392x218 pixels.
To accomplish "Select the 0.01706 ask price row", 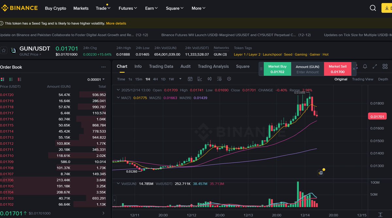I will pos(54,180).
